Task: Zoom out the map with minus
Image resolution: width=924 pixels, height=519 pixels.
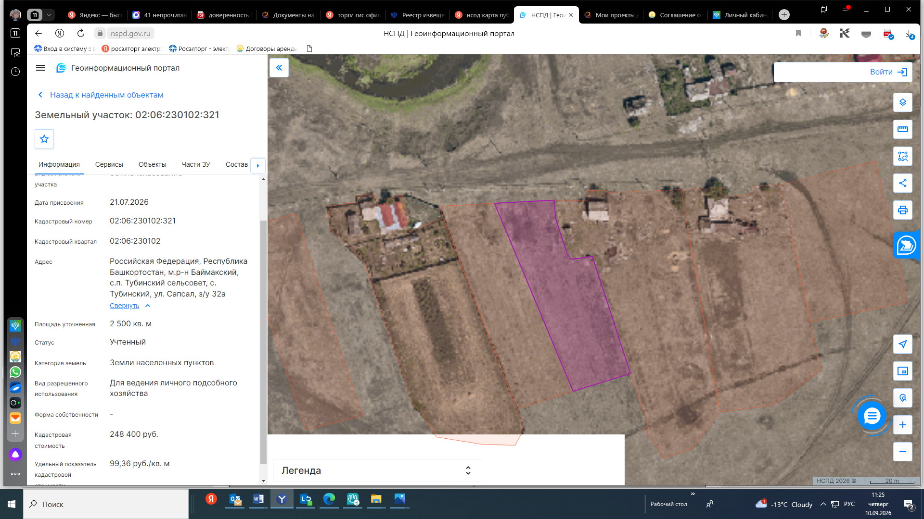Action: click(x=903, y=452)
